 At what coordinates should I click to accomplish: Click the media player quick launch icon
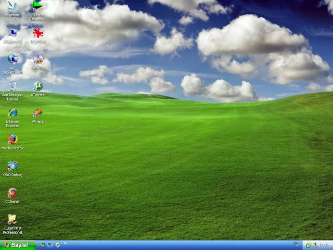tap(58, 245)
